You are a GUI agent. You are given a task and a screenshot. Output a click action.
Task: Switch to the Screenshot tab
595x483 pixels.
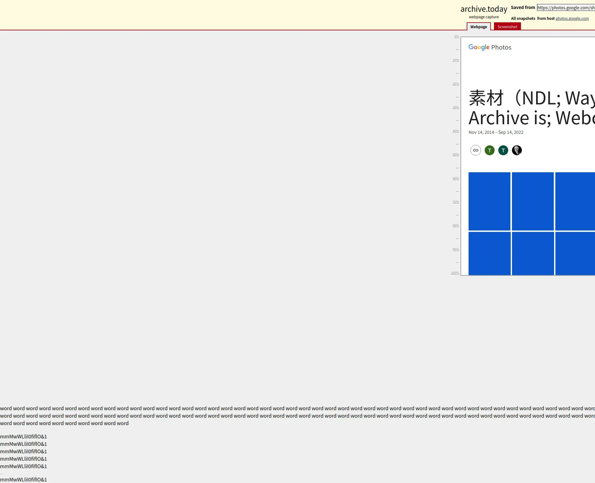507,27
